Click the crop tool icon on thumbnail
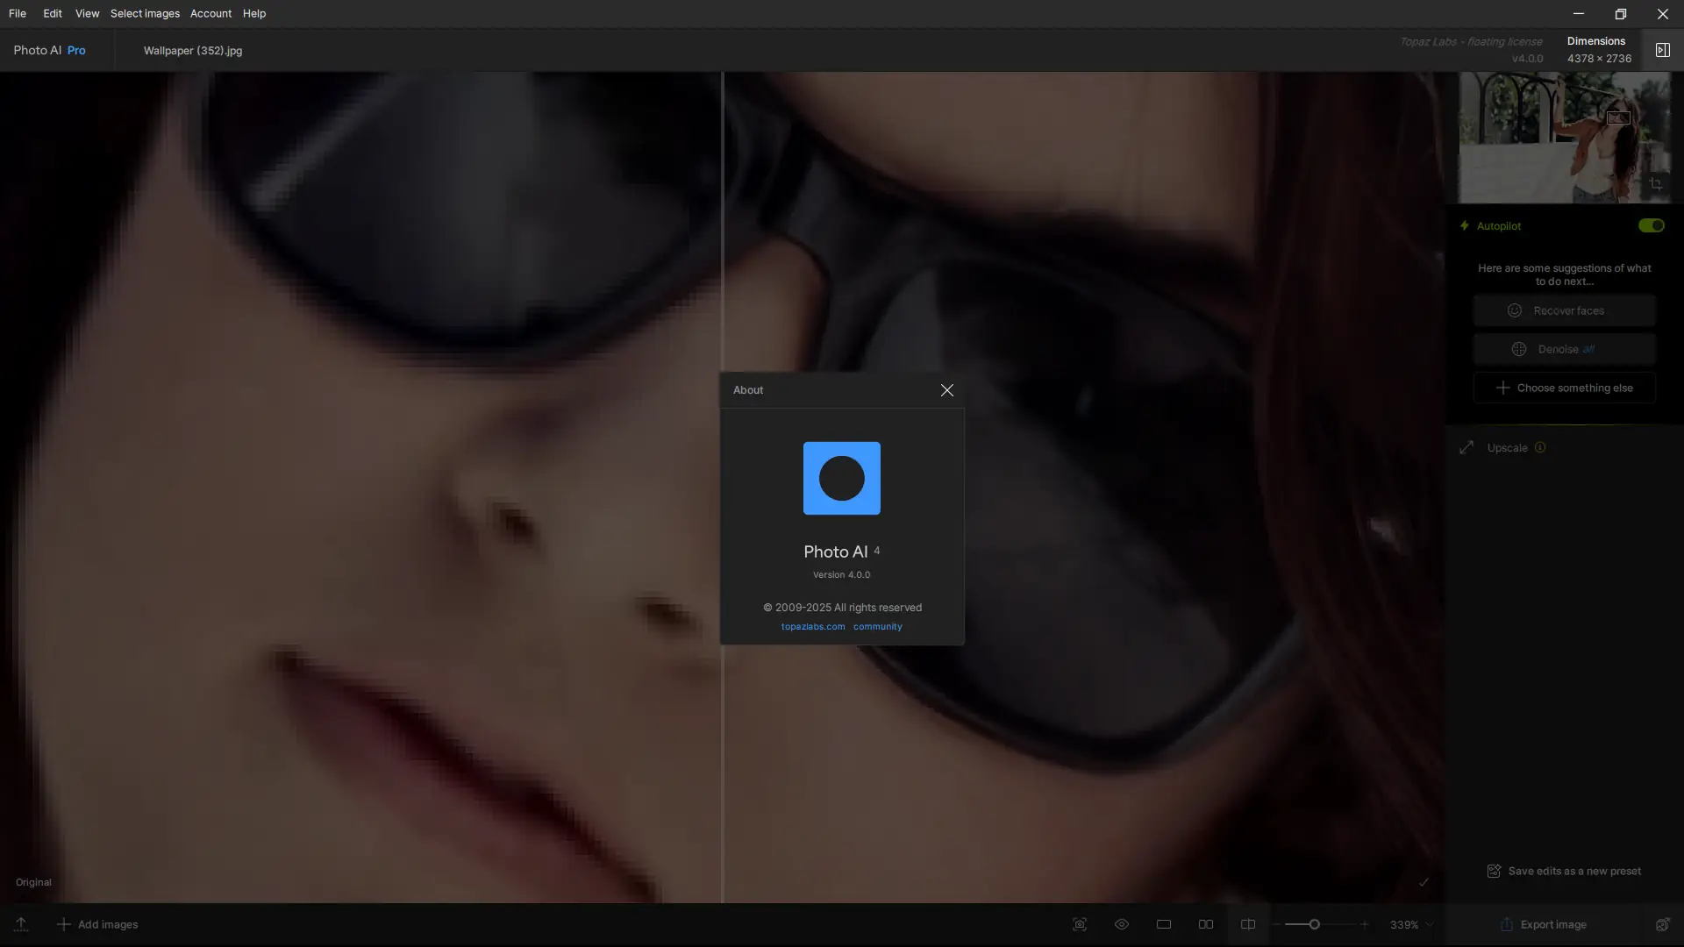The width and height of the screenshot is (1684, 947). (x=1655, y=184)
